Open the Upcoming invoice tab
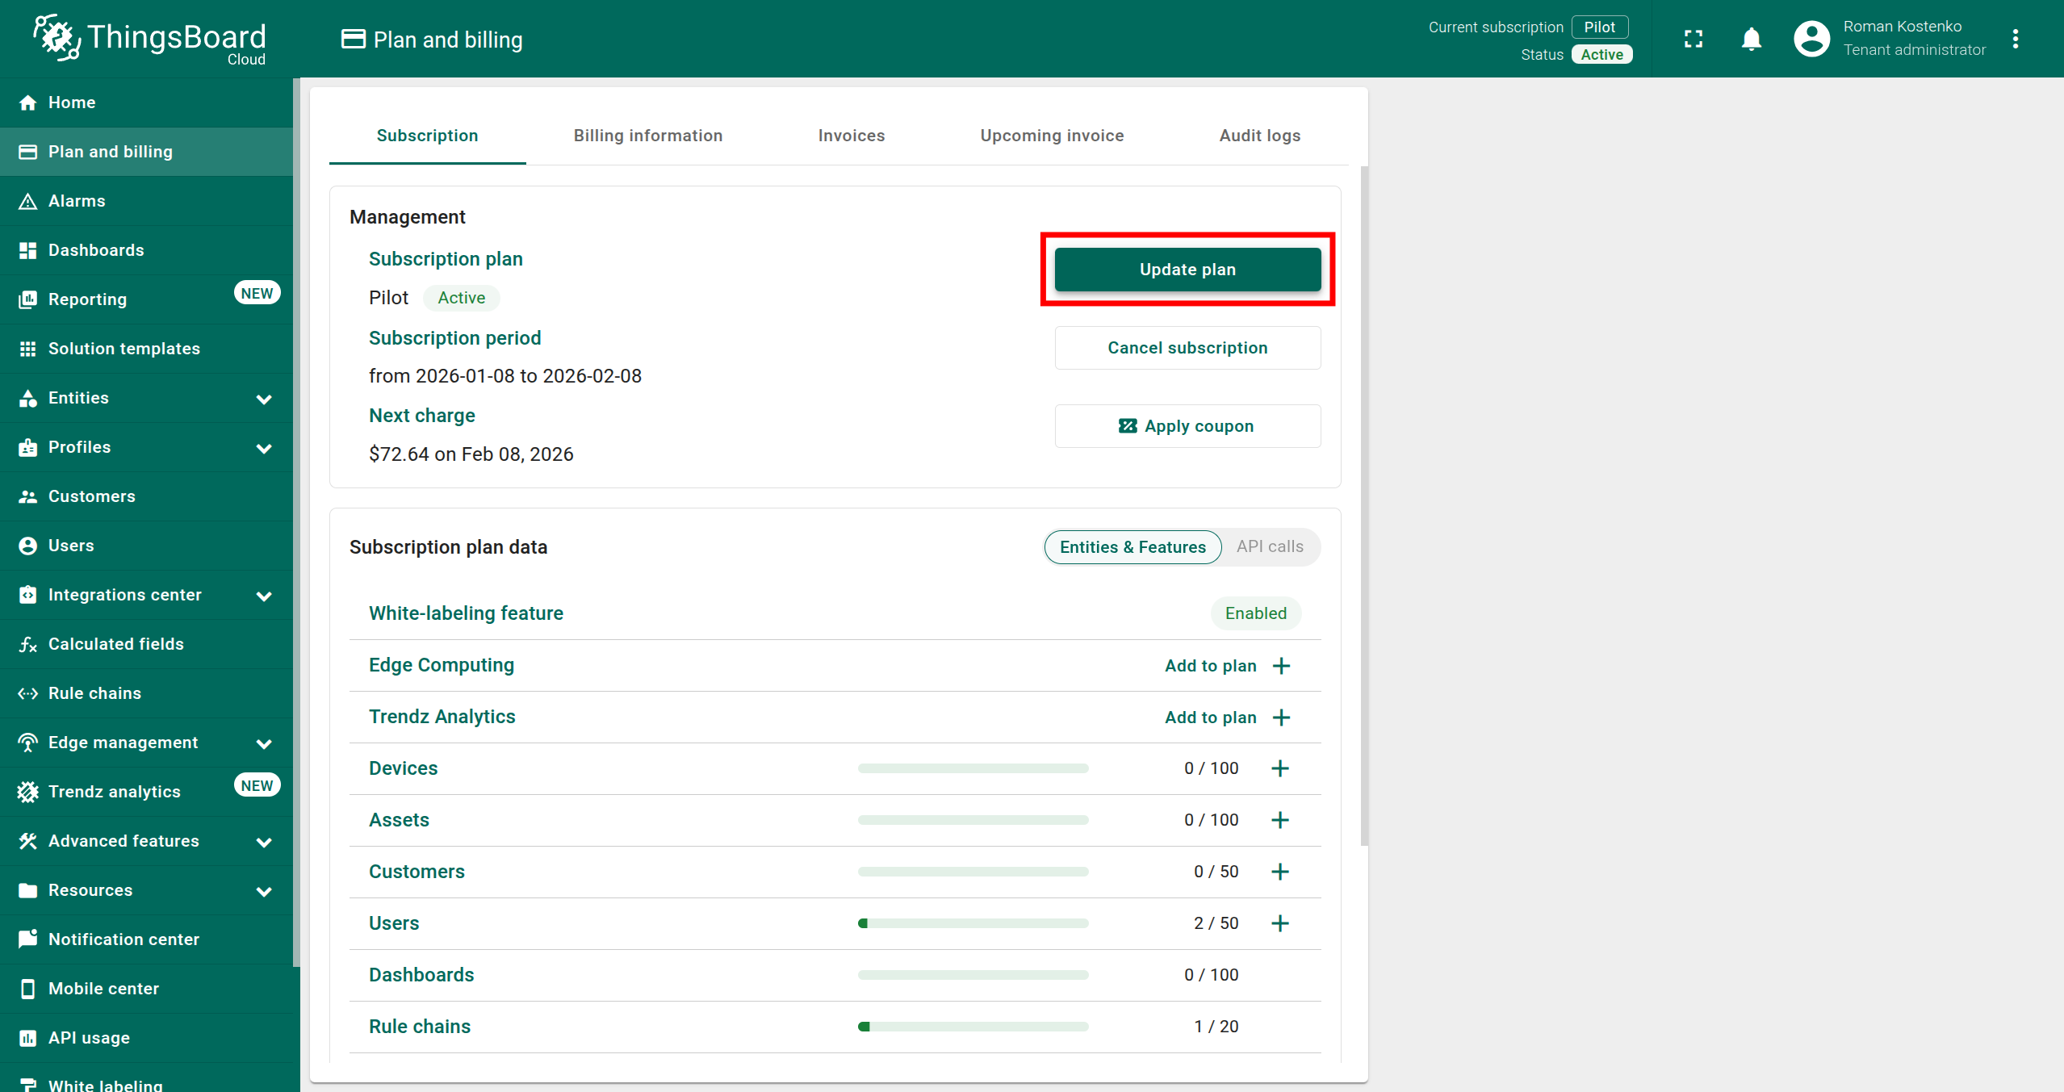 (1052, 136)
